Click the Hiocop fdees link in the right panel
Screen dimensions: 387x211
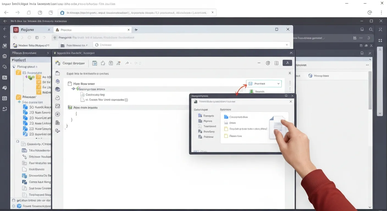[x=321, y=76]
